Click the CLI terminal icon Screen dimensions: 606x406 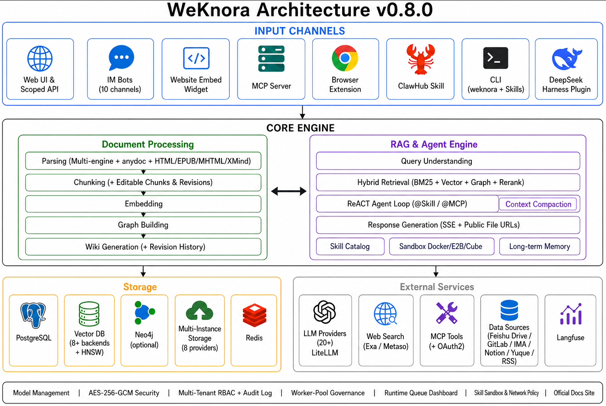(x=496, y=58)
